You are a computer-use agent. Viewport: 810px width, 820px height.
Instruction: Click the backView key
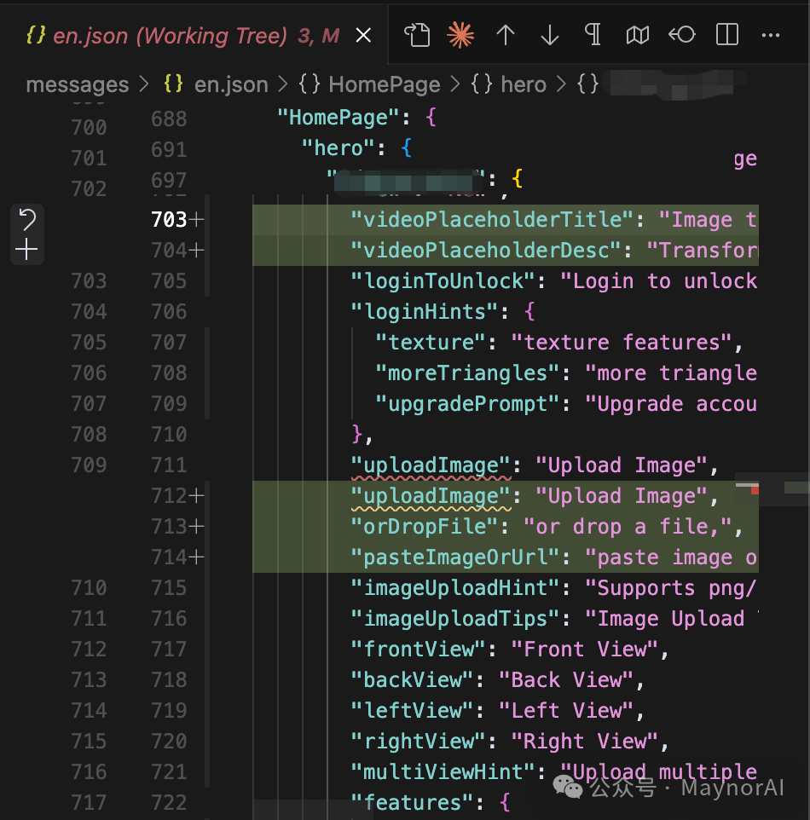[412, 680]
